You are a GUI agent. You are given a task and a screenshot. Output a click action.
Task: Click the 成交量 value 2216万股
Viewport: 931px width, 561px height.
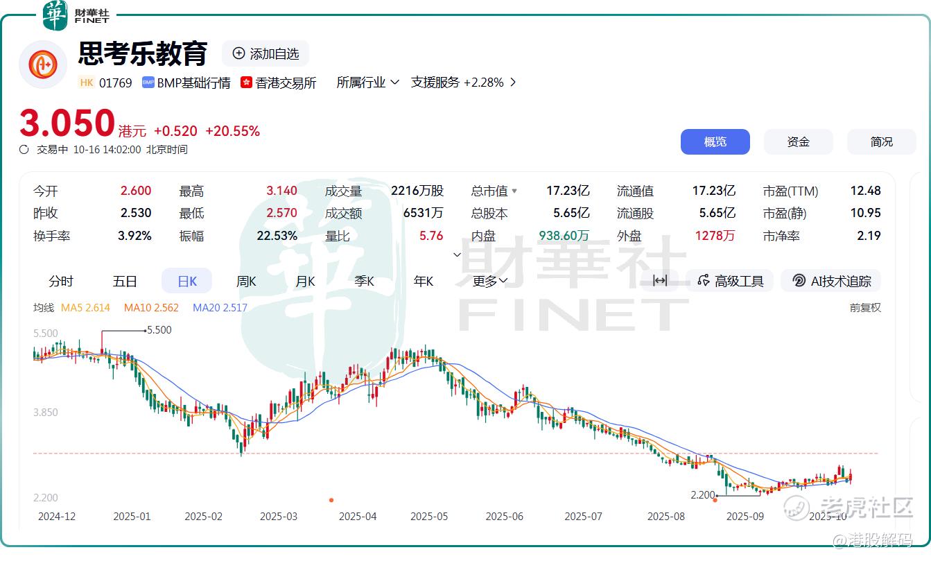click(417, 191)
